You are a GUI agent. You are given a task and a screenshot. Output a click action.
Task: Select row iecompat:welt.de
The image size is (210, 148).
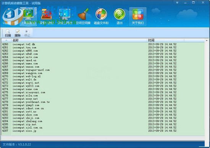103,80
